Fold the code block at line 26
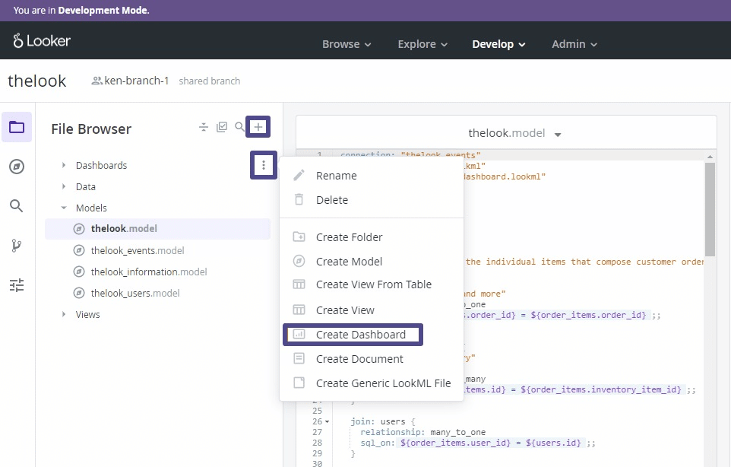 coord(328,422)
